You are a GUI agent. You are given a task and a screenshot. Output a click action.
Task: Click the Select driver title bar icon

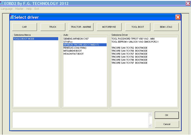[x=12, y=17]
